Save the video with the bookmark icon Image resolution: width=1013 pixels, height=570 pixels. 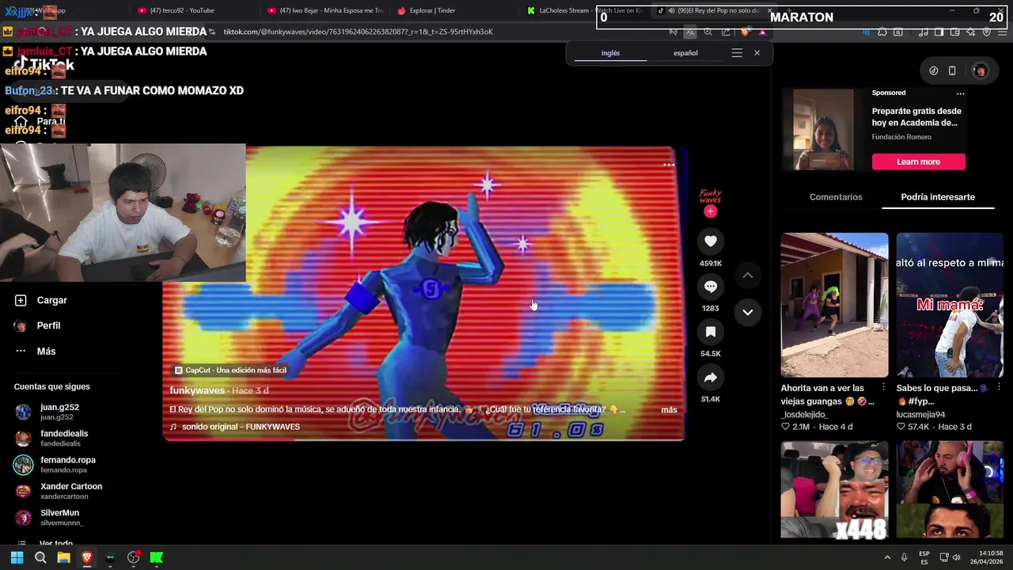click(711, 332)
